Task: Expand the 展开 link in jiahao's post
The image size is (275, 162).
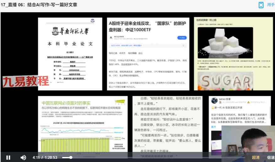Action: 214,127
